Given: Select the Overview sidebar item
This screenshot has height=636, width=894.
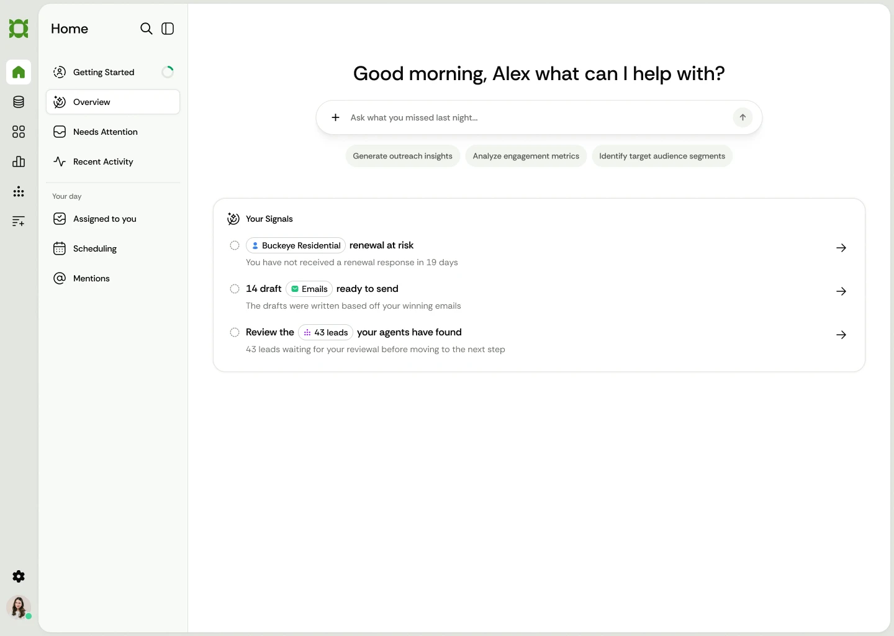Looking at the screenshot, I should (113, 102).
